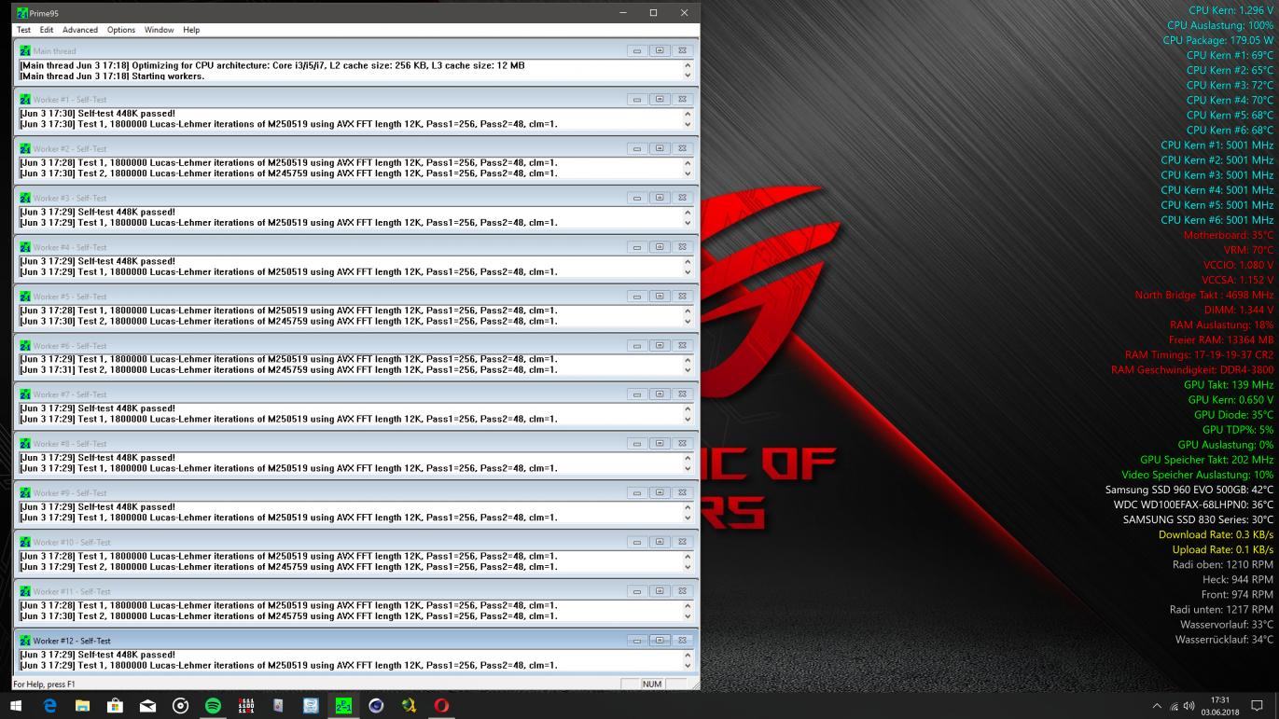Maximize the Worker #2 child window
Viewport: 1279px width, 719px height.
[x=660, y=148]
